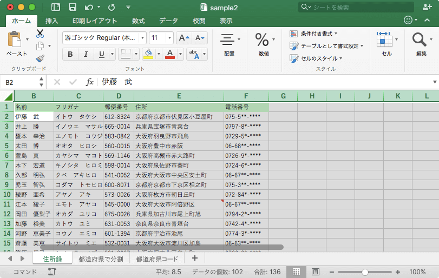439x278 pixels.
Task: Open the alignment (配置) icon
Action: (227, 39)
